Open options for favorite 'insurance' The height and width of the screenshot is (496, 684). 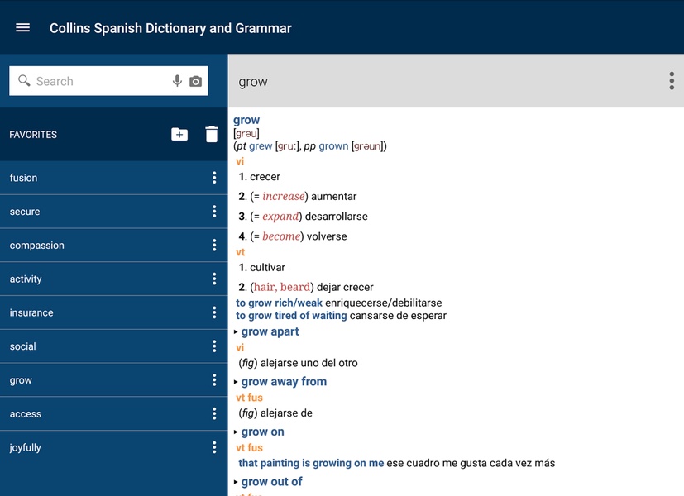point(214,312)
